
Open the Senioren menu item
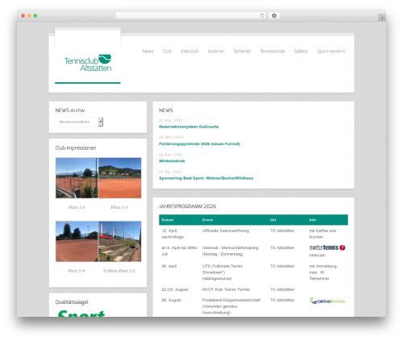(242, 51)
